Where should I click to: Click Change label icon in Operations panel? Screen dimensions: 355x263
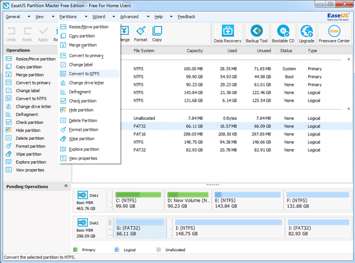8,90
